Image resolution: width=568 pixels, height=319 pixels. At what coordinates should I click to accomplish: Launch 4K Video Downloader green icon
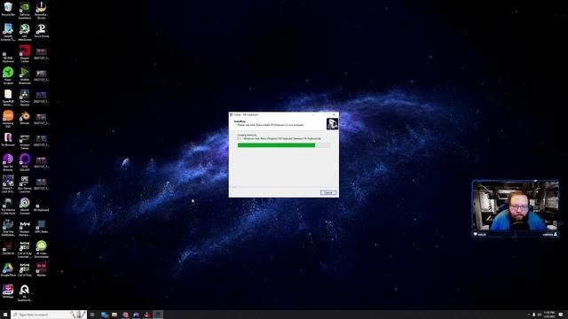(42, 249)
